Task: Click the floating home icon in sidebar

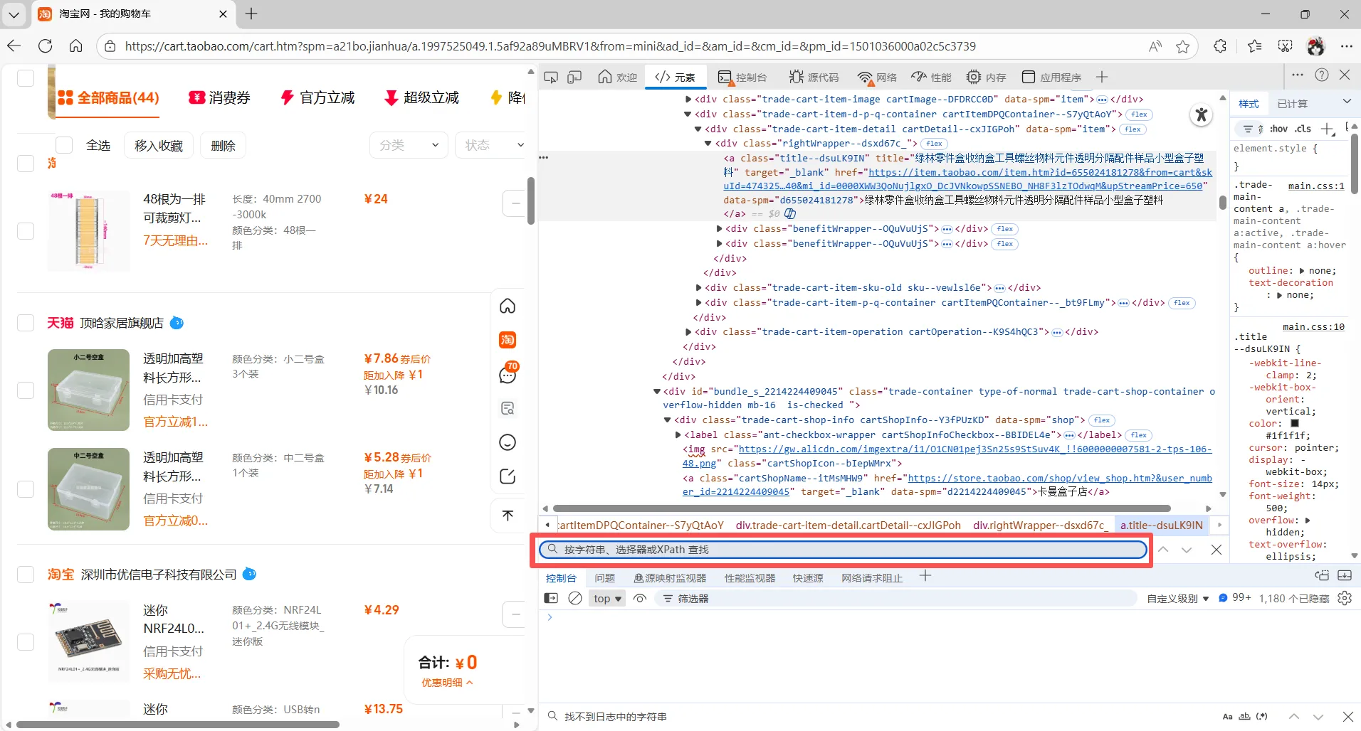Action: click(508, 306)
